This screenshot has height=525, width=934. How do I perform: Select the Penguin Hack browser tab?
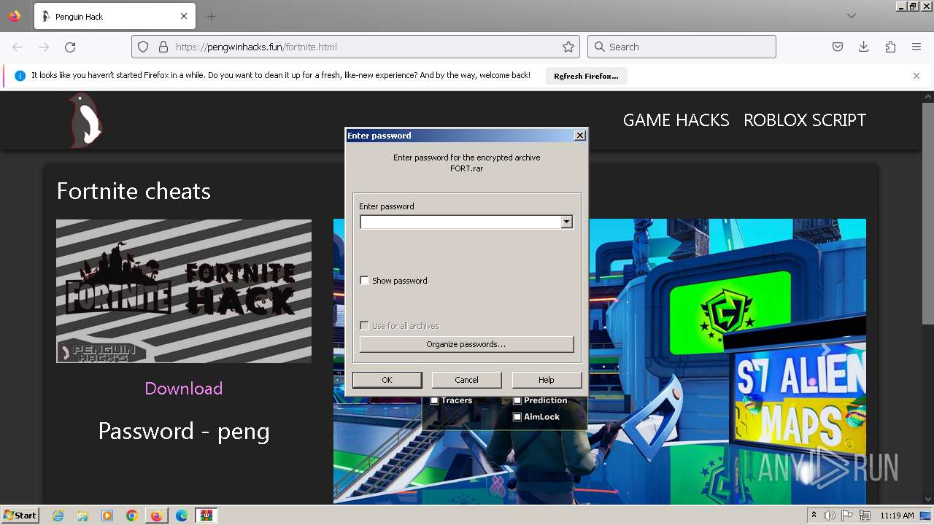114,16
